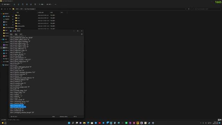Screen dimensions: 222x125
Task: Open the View dropdown in Explorer toolbar
Action: 49,5
